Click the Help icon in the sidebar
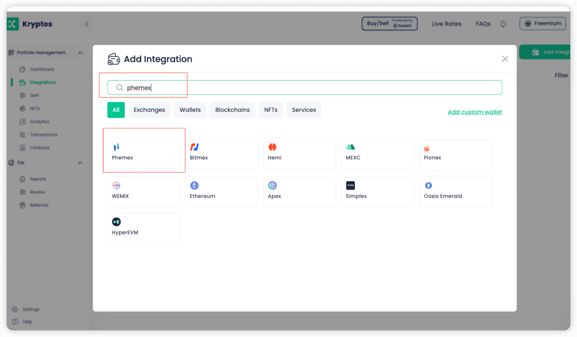 15,322
